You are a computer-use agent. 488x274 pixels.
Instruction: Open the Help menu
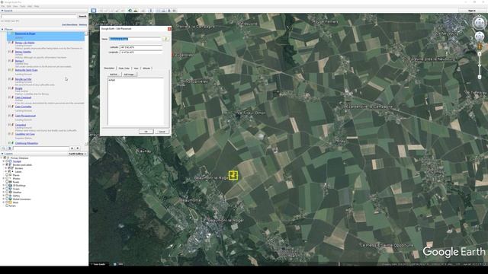tap(37, 6)
